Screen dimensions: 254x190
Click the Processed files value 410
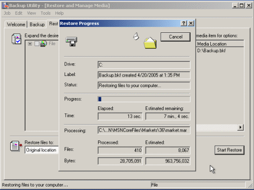tap(120, 150)
